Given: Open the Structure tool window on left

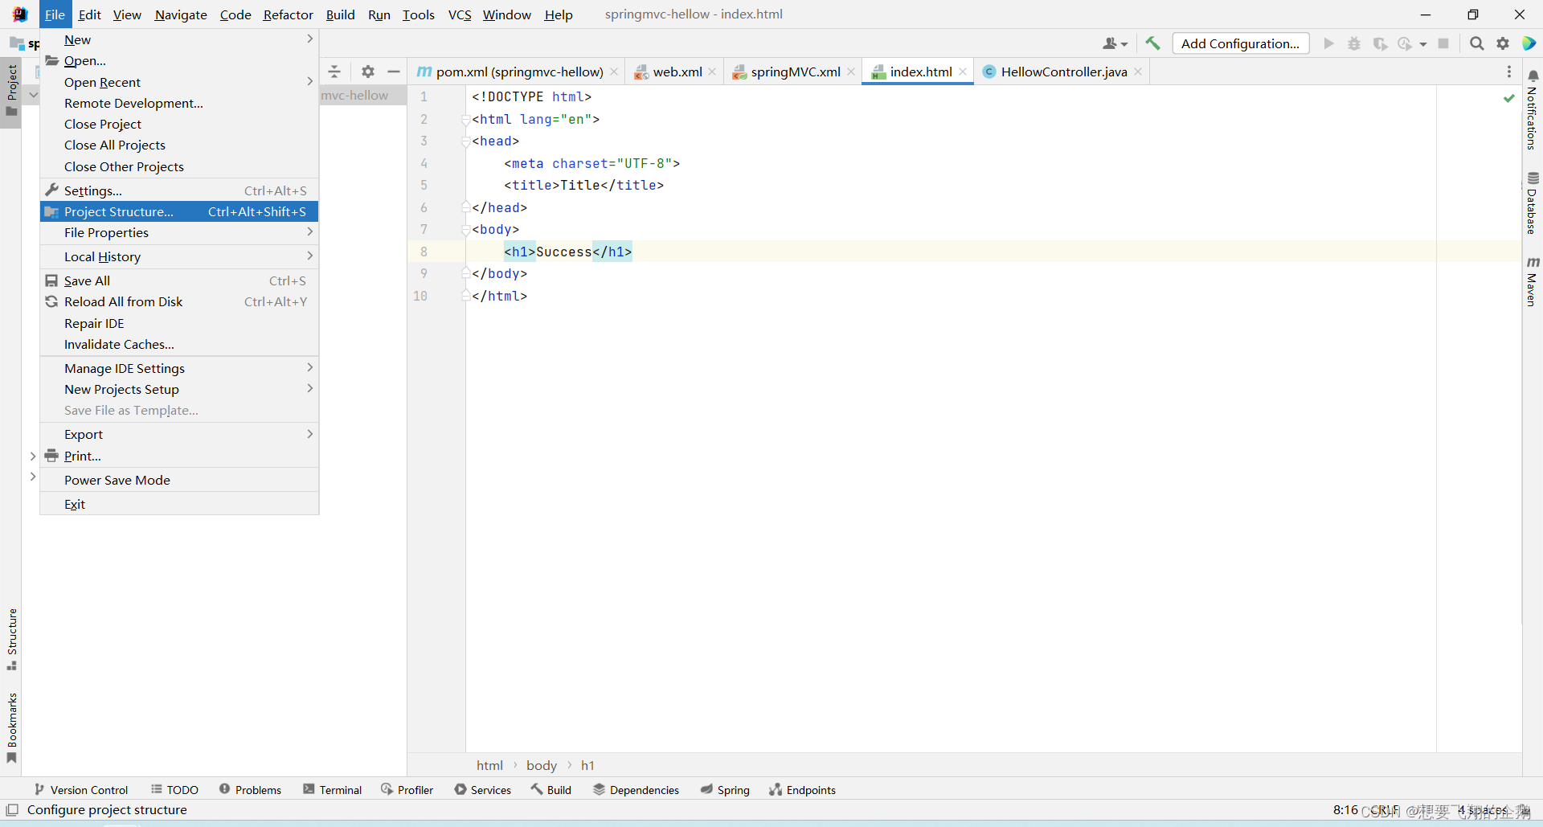Looking at the screenshot, I should click(11, 640).
